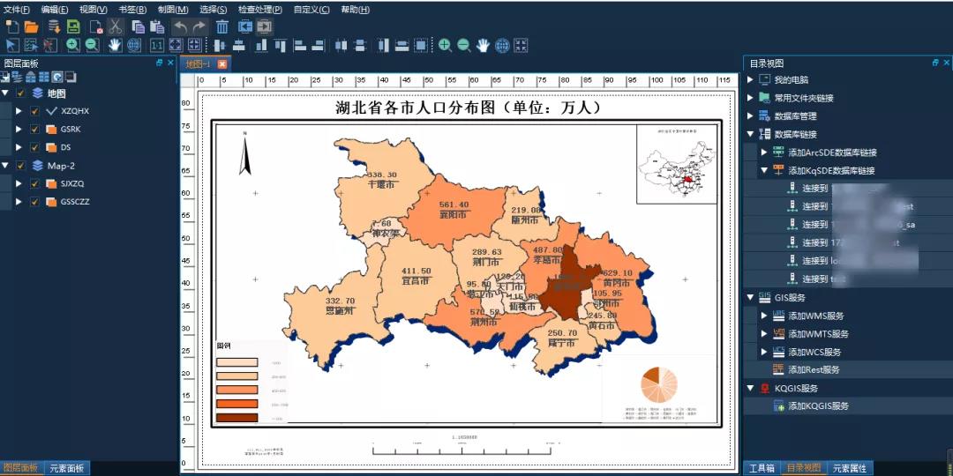Click the darkest brown legend swatch
953x476 pixels.
237,418
